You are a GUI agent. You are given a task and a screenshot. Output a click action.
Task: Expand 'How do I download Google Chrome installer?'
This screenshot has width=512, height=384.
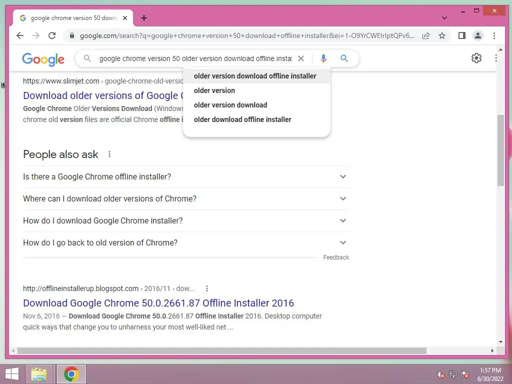click(186, 220)
